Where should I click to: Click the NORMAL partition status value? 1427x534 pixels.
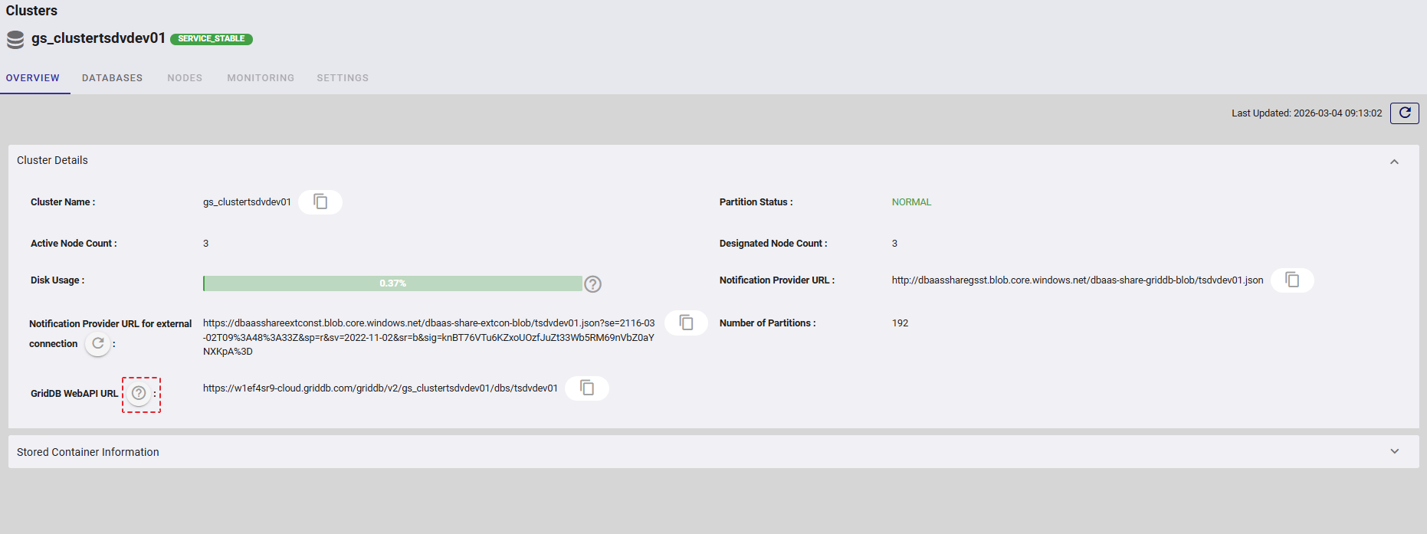[x=911, y=202]
